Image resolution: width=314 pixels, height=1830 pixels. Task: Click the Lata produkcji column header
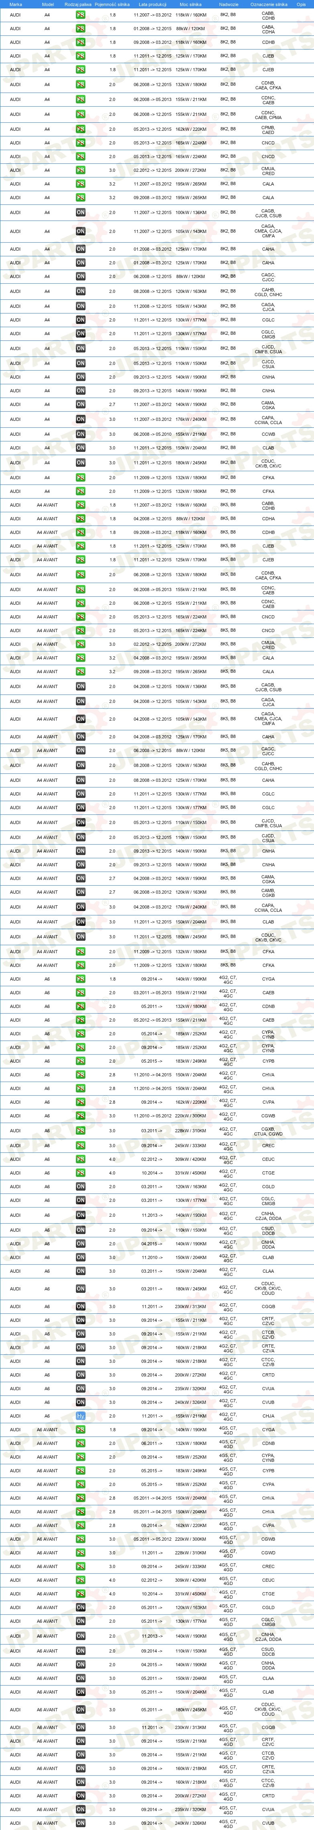click(153, 4)
